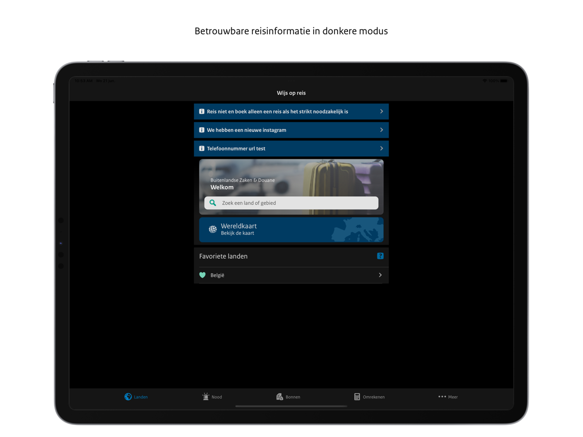This screenshot has width=583, height=437.
Task: Open the 'Reis niet en boek alleen' notice
Action: (x=291, y=111)
